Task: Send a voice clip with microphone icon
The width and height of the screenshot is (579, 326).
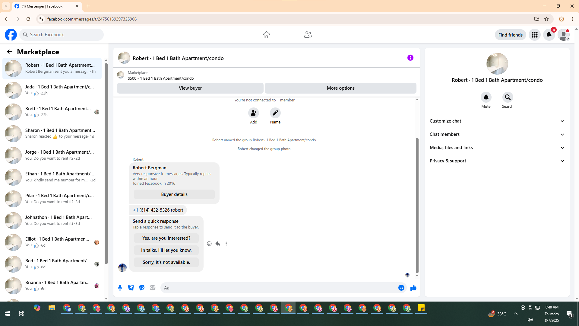Action: tap(120, 288)
